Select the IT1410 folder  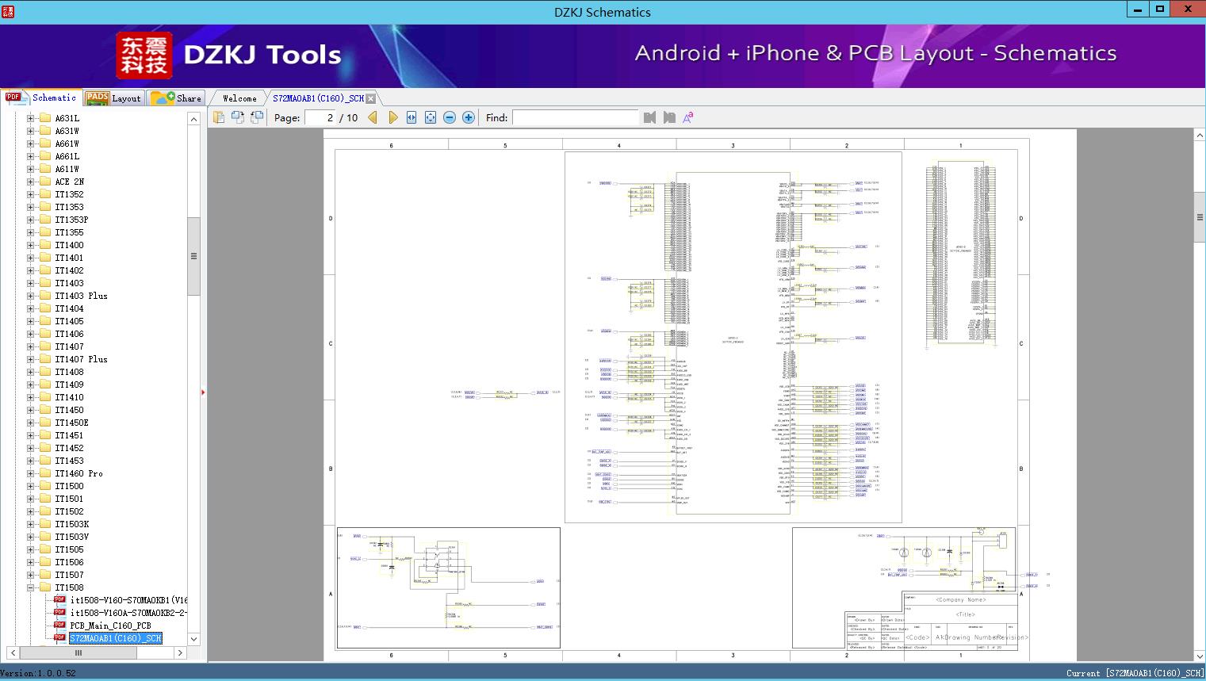pos(69,397)
